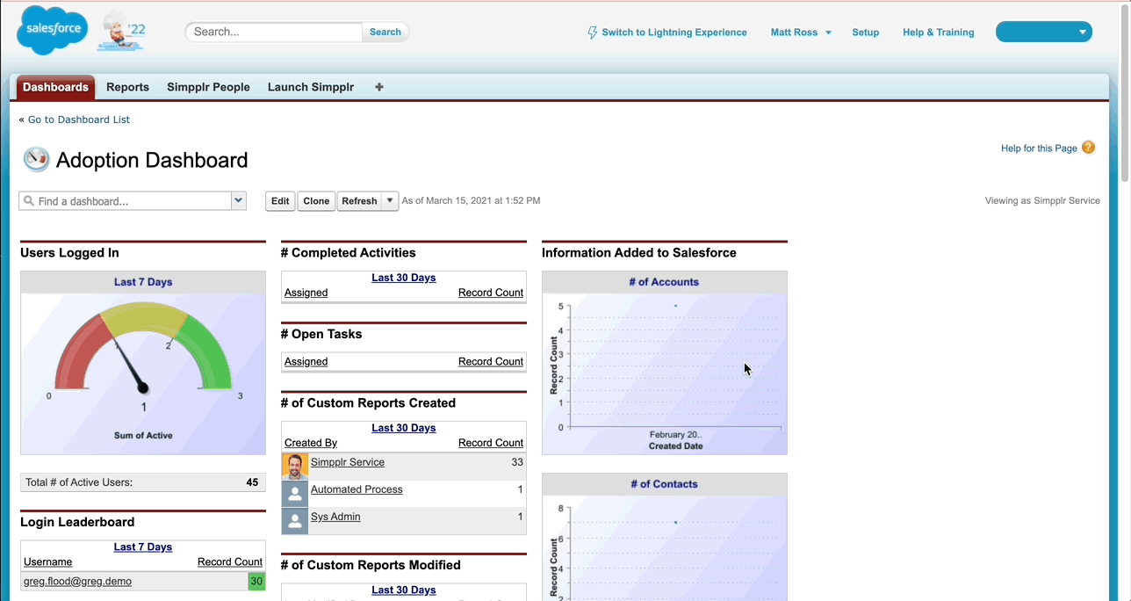Click the orange Help for this Page question icon
The height and width of the screenshot is (601, 1131).
pos(1088,148)
